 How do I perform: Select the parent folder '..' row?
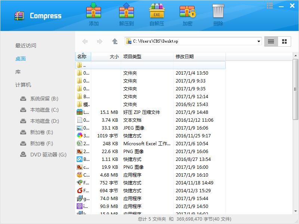(151, 65)
